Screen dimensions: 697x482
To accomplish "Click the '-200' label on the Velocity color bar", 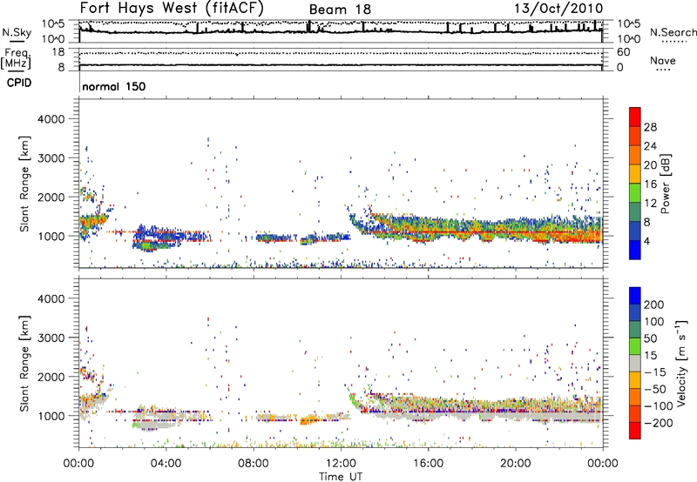I will [x=659, y=423].
